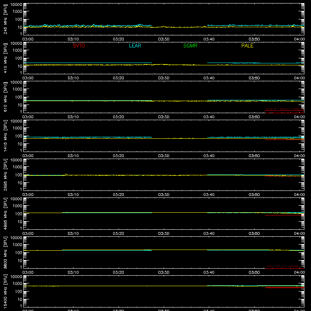311x311 pixels.
Task: Select the 1415 MHz [SFU] axis label
Action: pos(5,136)
